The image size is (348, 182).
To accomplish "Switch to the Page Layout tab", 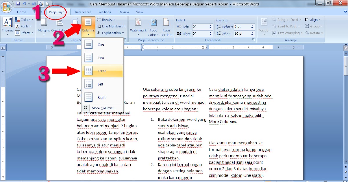I will tap(58, 12).
